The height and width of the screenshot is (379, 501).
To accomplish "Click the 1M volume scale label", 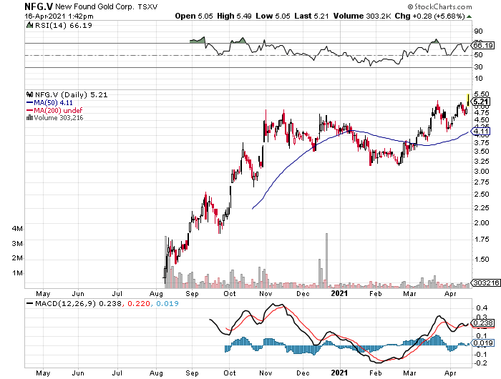I will (17, 273).
